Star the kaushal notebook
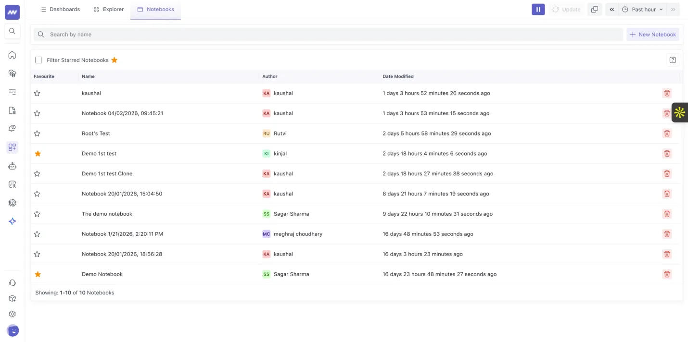This screenshot has height=342, width=688. (x=37, y=93)
